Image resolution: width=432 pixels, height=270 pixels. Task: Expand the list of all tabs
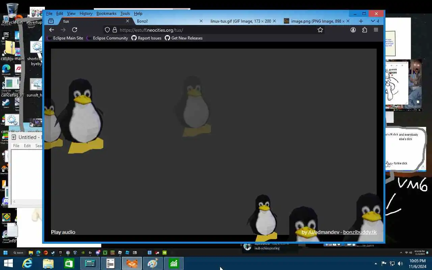click(375, 21)
